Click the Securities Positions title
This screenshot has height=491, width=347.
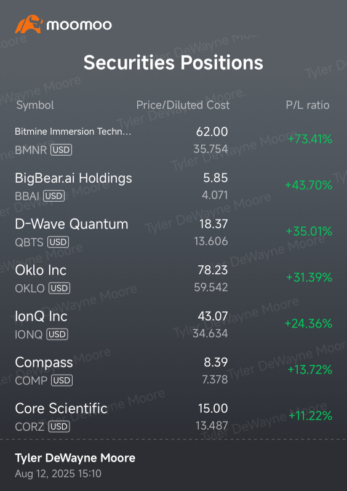tap(173, 62)
